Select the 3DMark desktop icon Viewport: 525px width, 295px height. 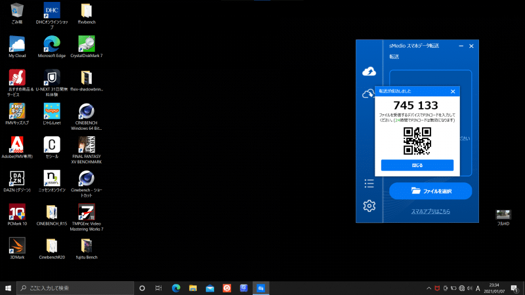(x=17, y=248)
